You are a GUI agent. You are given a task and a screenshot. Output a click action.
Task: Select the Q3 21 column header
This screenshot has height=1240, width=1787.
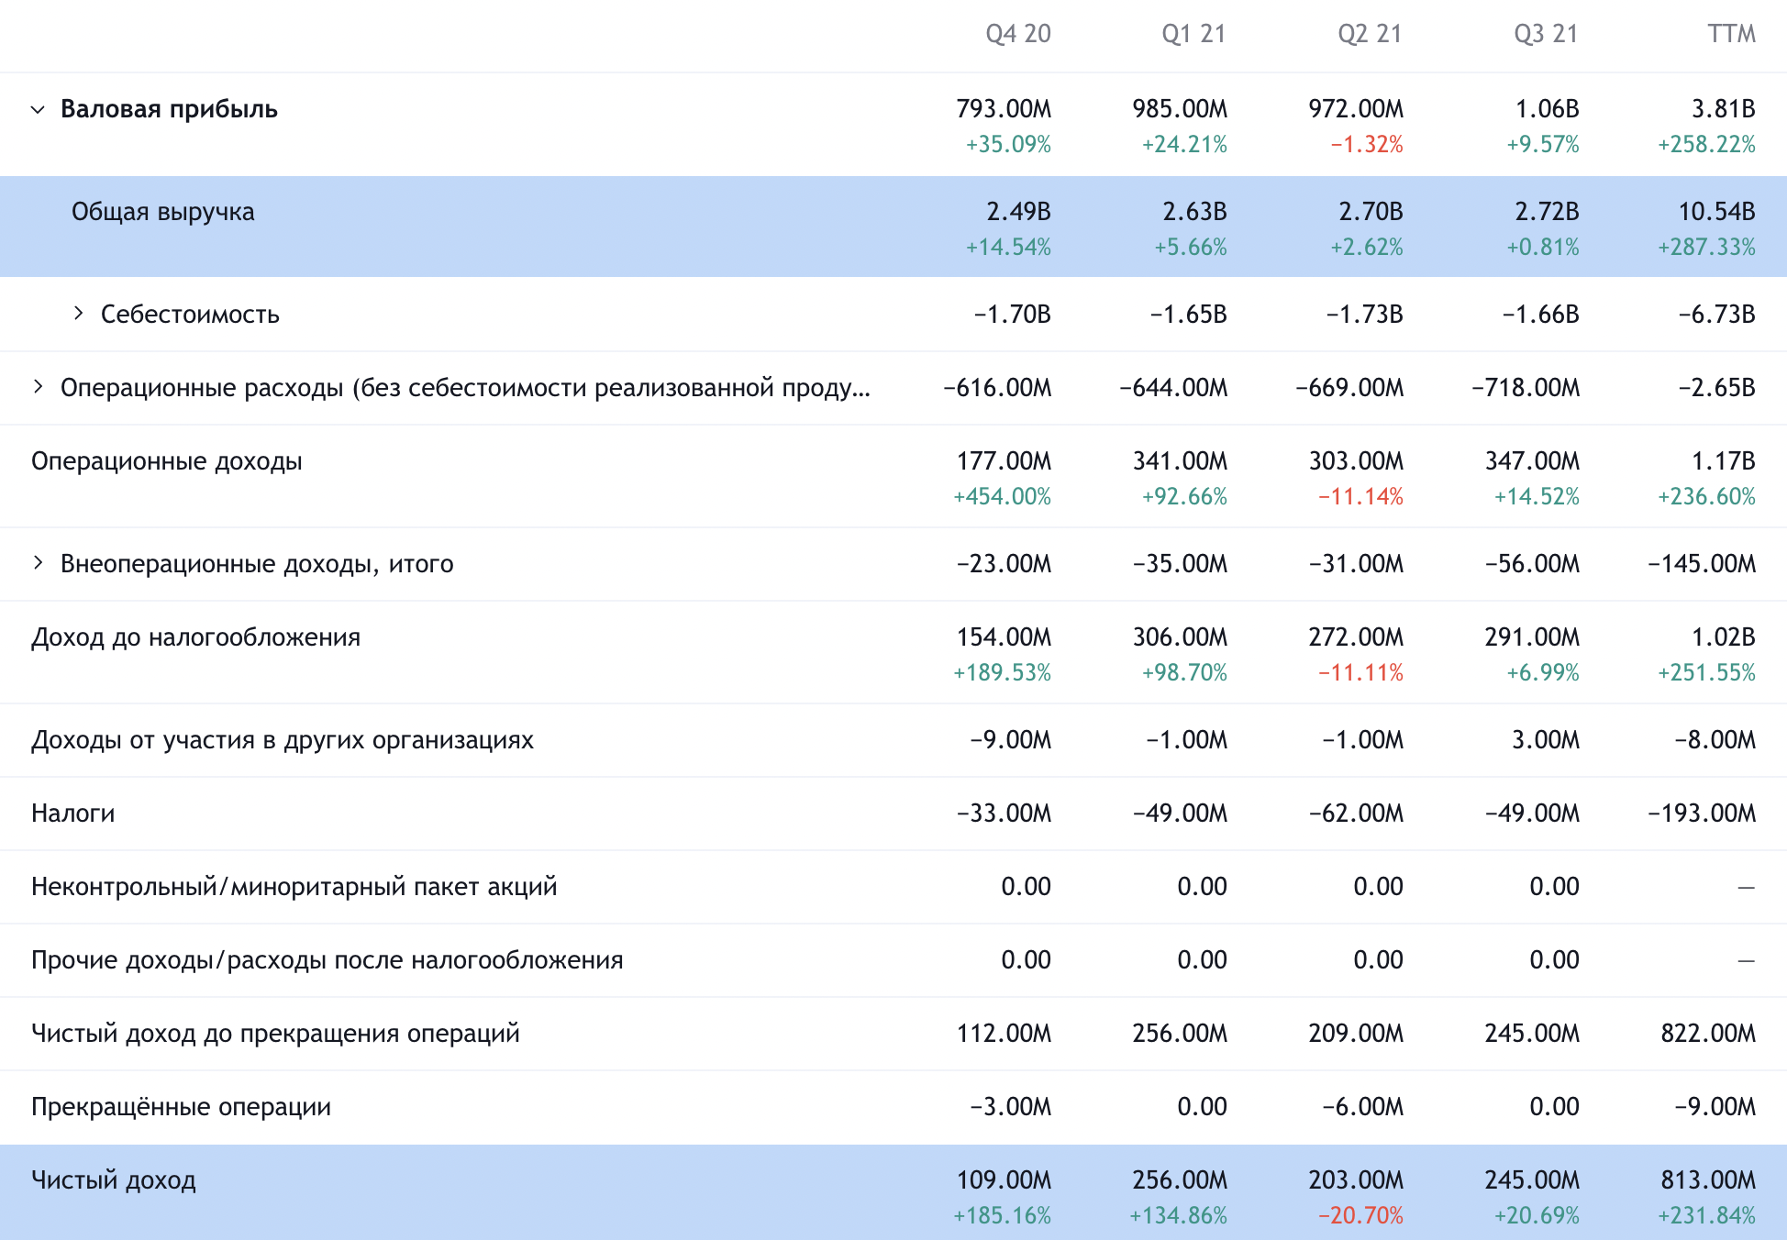pyautogui.click(x=1546, y=34)
